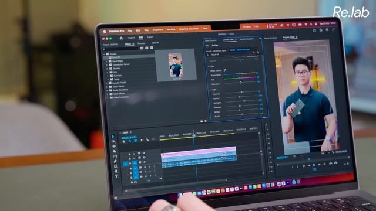Open Timeline Display Settings wrench
Viewport: 376px width, 211px height.
point(147,139)
